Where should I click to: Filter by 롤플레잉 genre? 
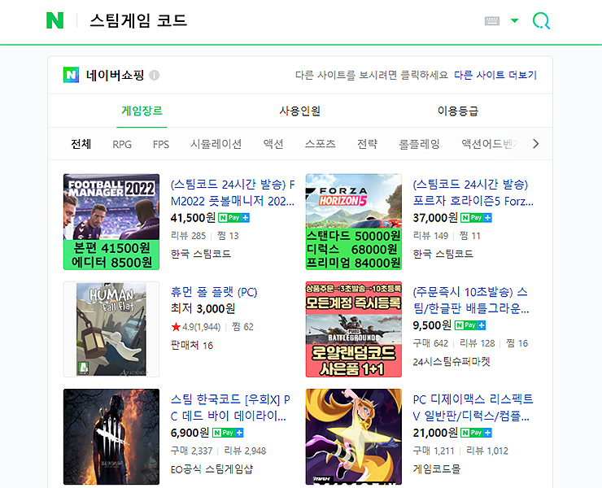[419, 144]
